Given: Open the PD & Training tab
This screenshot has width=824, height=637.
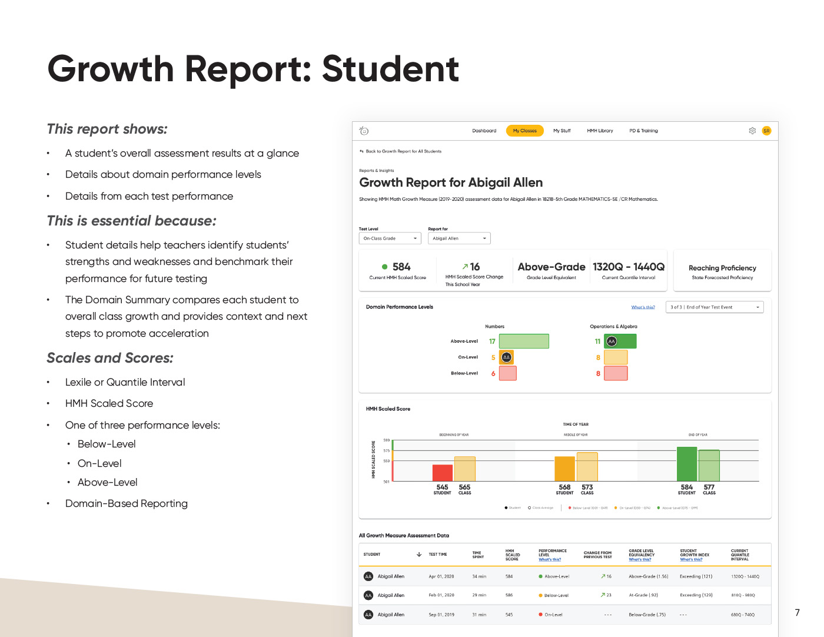Looking at the screenshot, I should (643, 131).
